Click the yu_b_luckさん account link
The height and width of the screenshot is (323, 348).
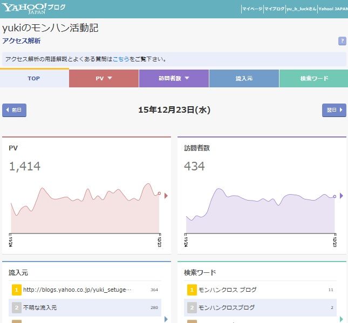click(302, 9)
